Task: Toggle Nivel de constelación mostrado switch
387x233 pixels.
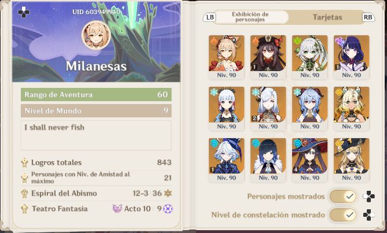Action: tap(343, 214)
